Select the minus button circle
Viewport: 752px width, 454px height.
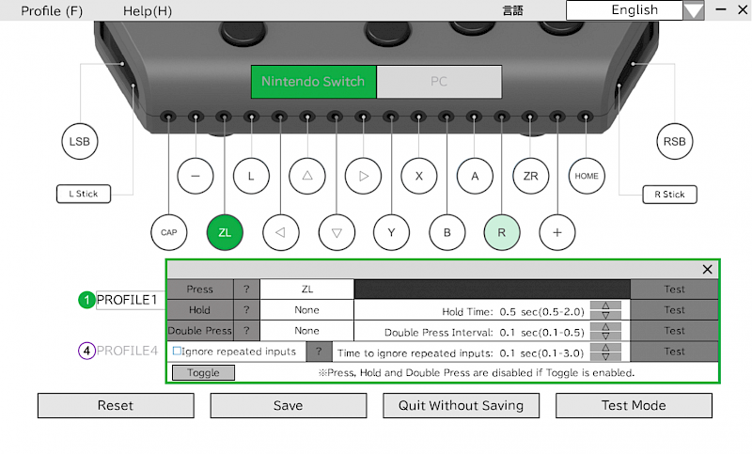[196, 176]
